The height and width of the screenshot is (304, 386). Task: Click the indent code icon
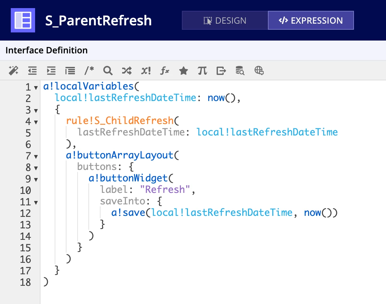pyautogui.click(x=51, y=71)
